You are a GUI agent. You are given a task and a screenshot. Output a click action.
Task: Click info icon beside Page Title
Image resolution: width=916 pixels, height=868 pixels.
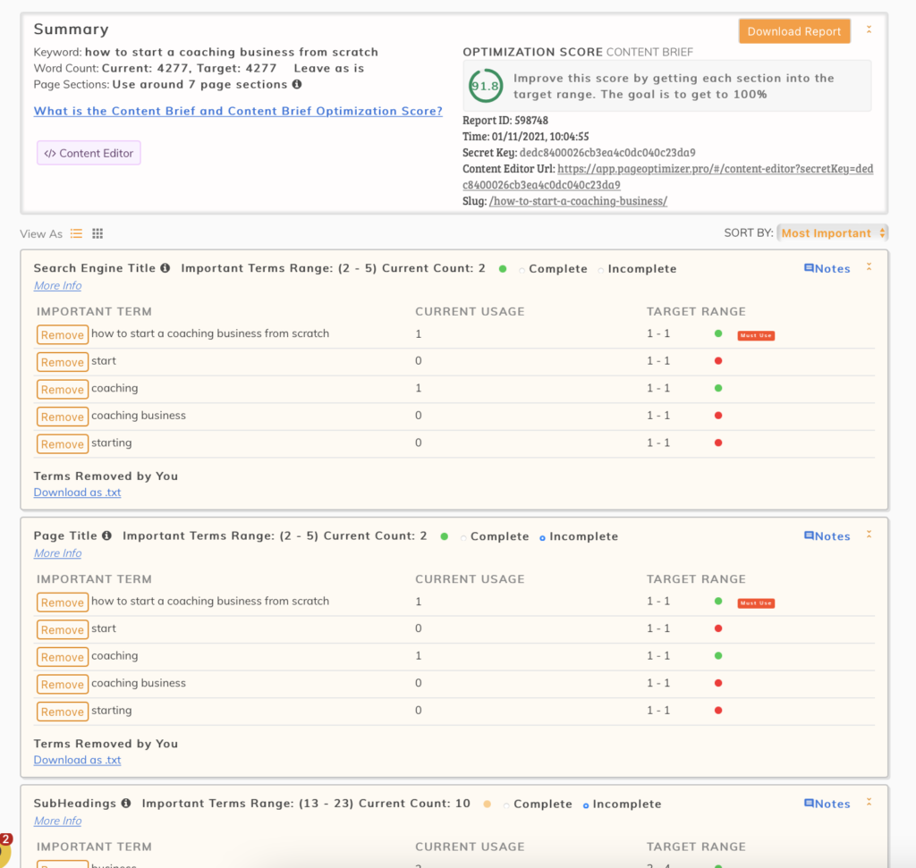107,535
